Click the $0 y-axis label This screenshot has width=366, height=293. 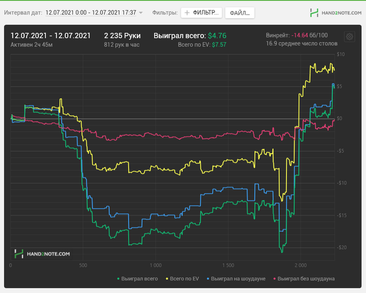(x=339, y=119)
